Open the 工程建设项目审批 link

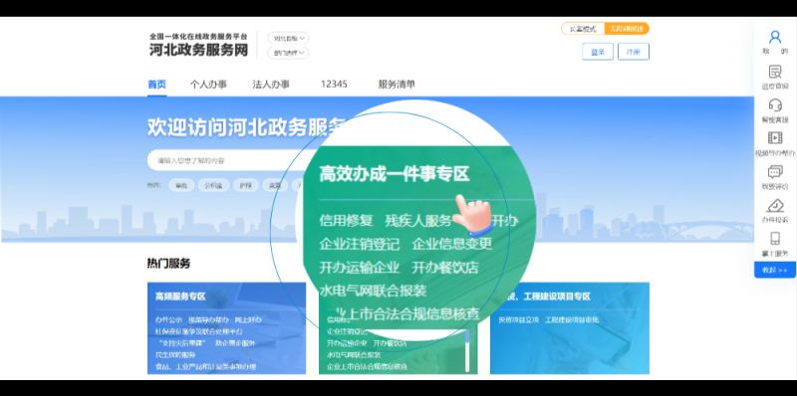click(x=572, y=320)
